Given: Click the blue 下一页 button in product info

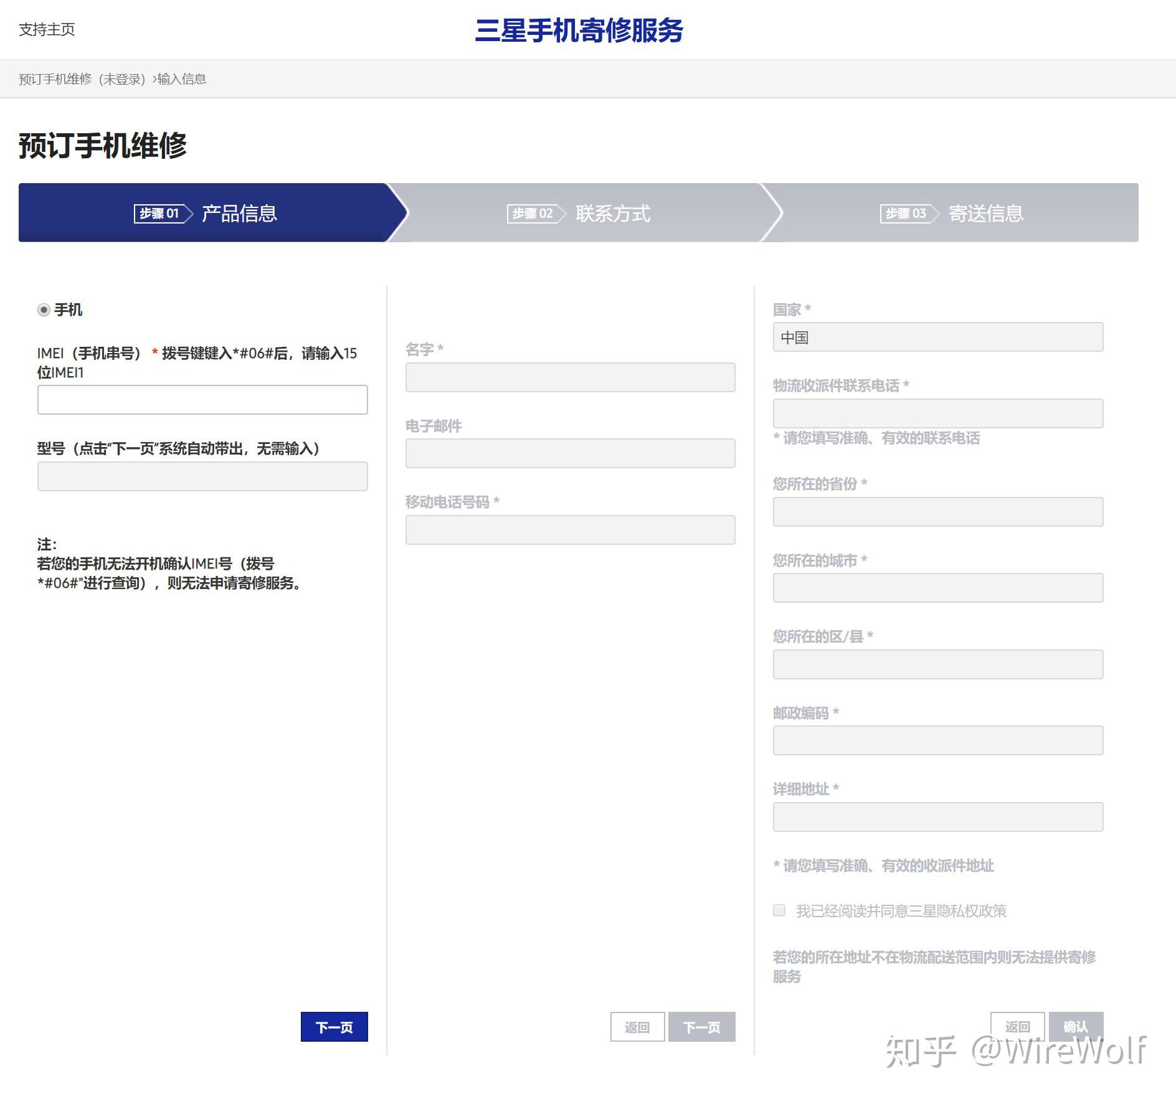Looking at the screenshot, I should point(334,1027).
